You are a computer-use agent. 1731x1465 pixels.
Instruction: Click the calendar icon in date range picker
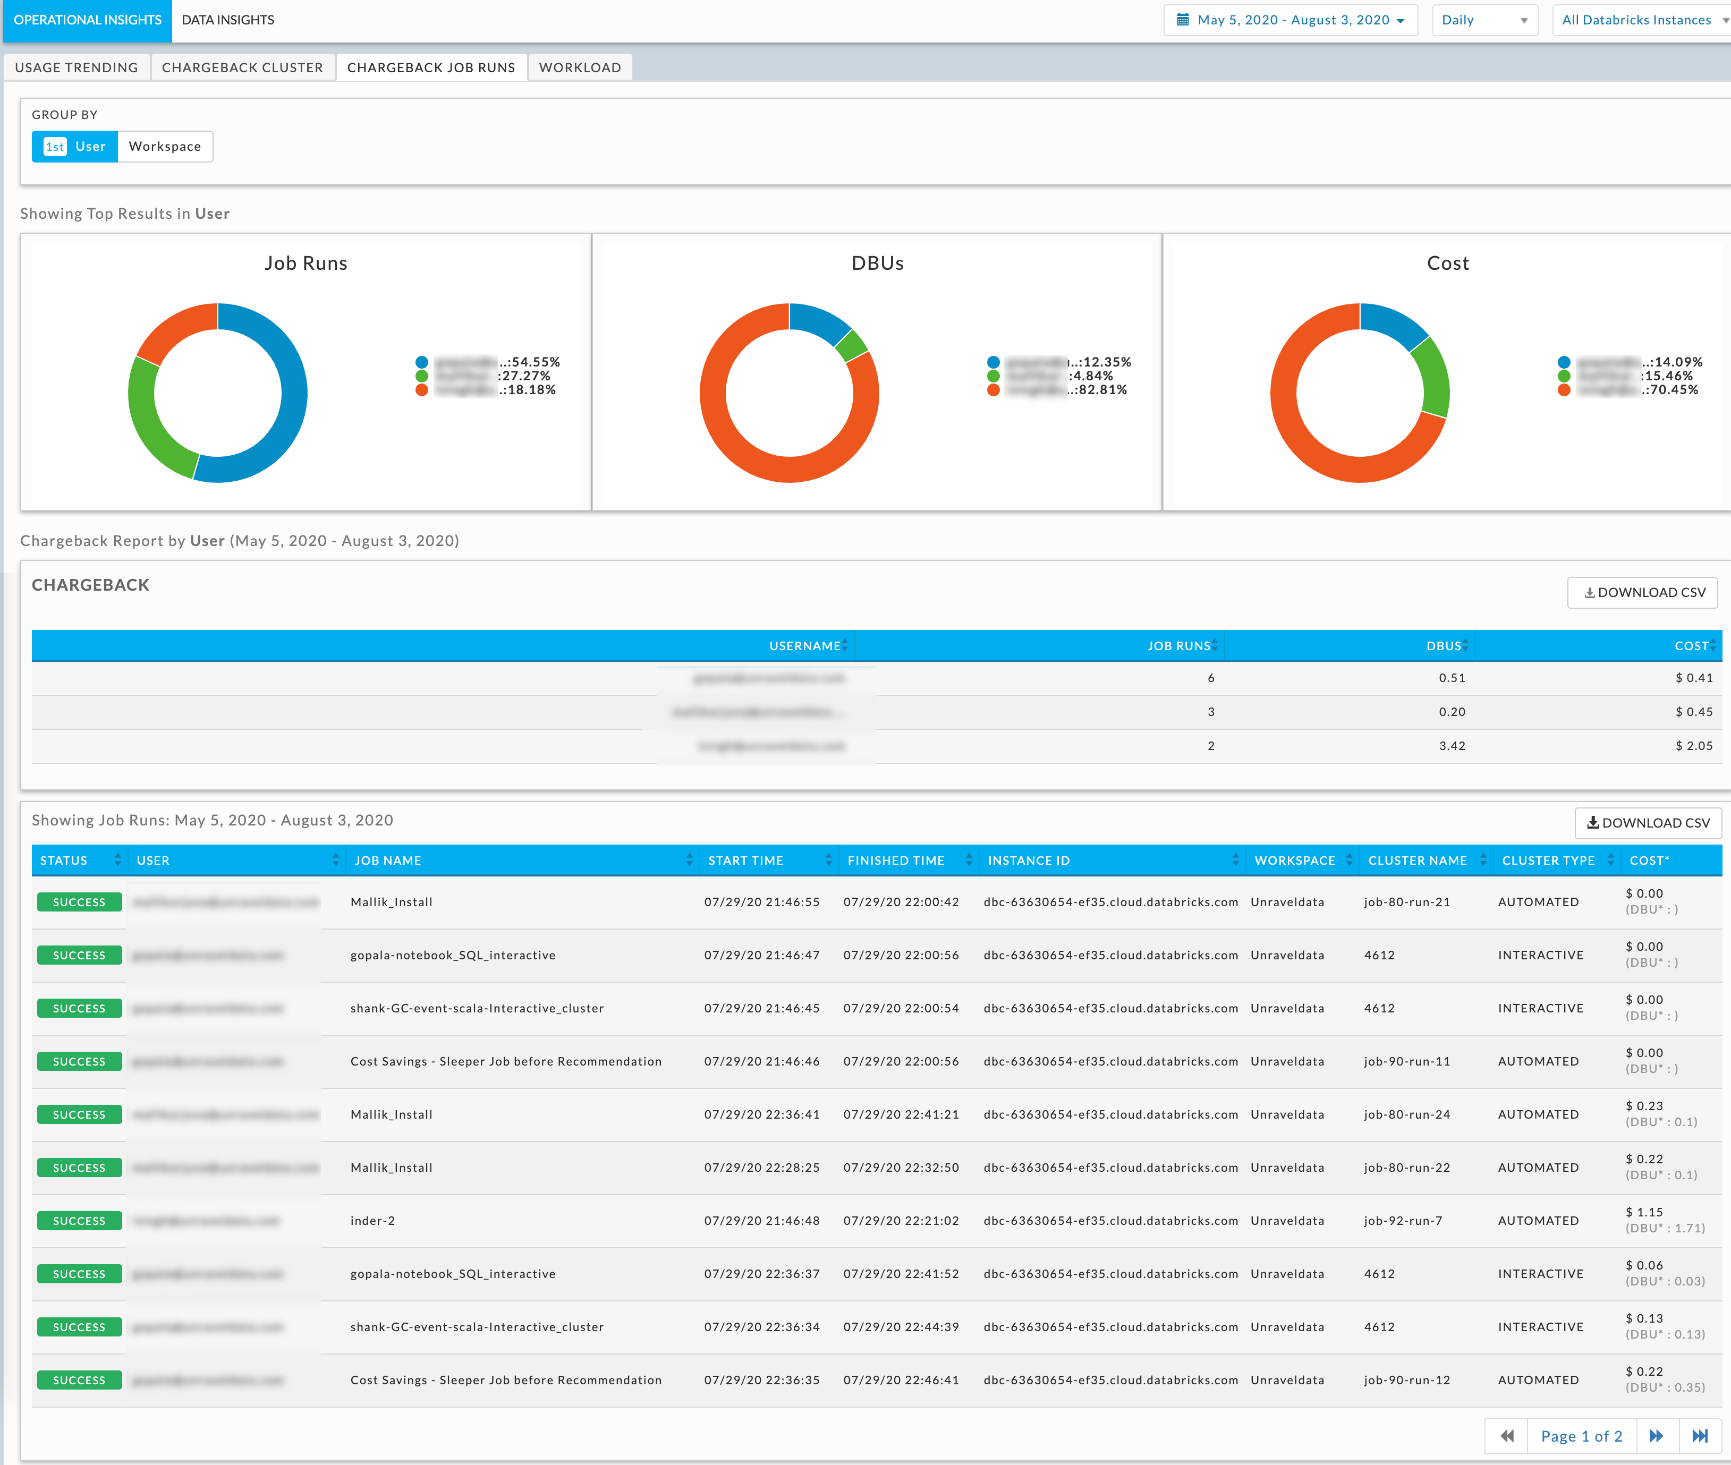[x=1183, y=20]
